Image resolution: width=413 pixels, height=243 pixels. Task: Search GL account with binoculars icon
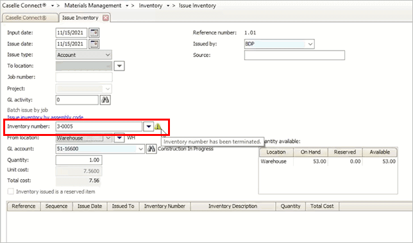(151, 149)
